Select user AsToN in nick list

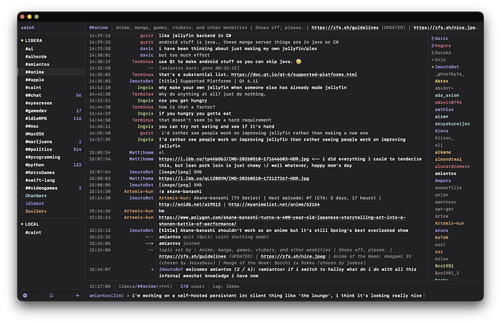click(441, 238)
